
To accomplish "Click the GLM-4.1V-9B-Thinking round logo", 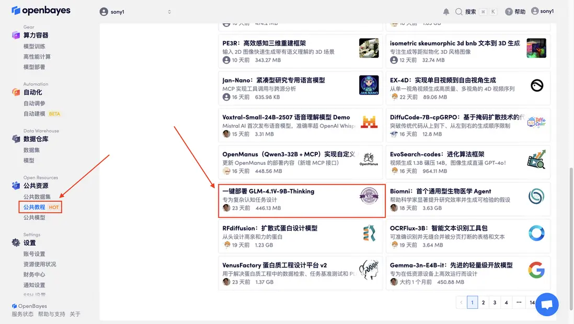I will point(369,196).
